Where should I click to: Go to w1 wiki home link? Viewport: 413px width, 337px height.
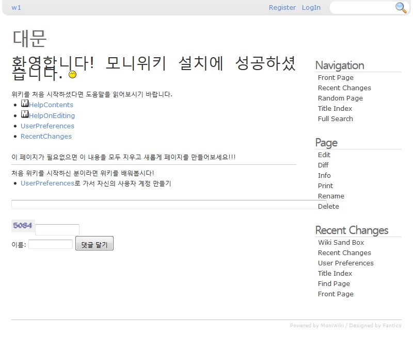click(x=17, y=8)
